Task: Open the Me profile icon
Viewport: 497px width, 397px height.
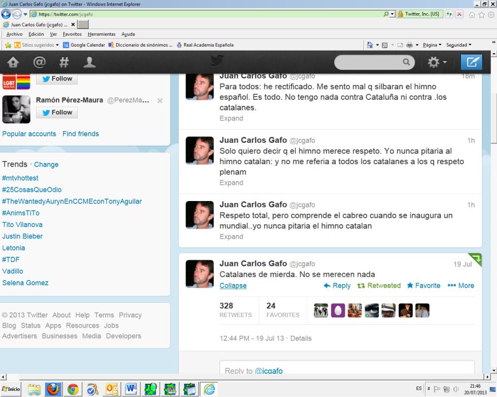Action: pyautogui.click(x=89, y=62)
